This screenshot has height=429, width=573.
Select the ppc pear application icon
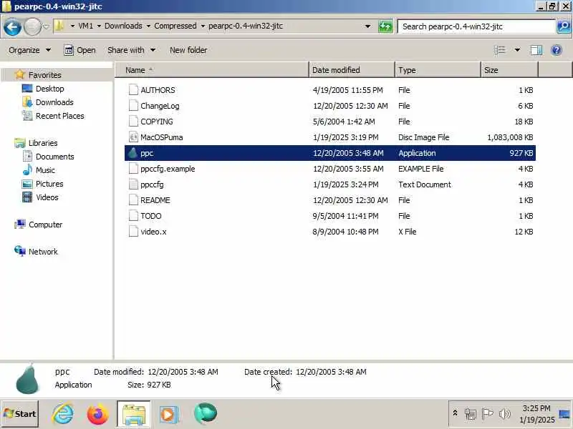tap(133, 153)
